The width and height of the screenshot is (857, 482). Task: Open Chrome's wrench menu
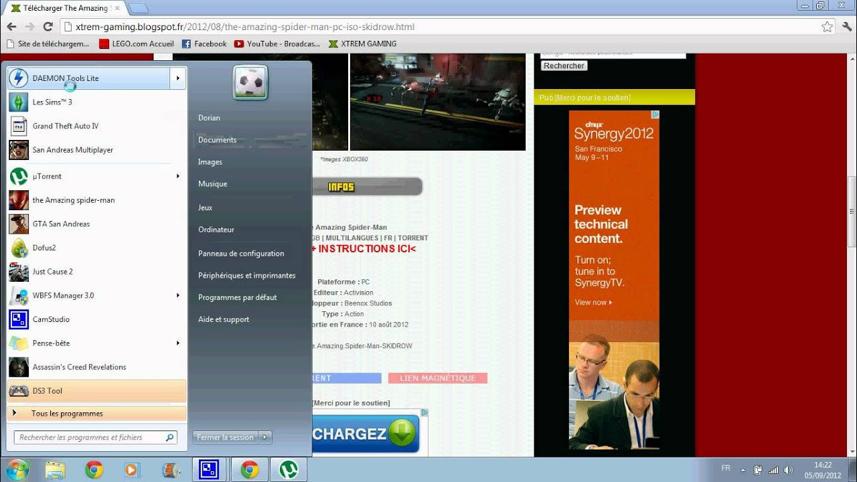coord(846,27)
